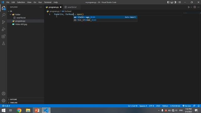This screenshot has height=113, width=201.
Task: Open Customize Layout icon in title bar
Action: tap(180, 2)
